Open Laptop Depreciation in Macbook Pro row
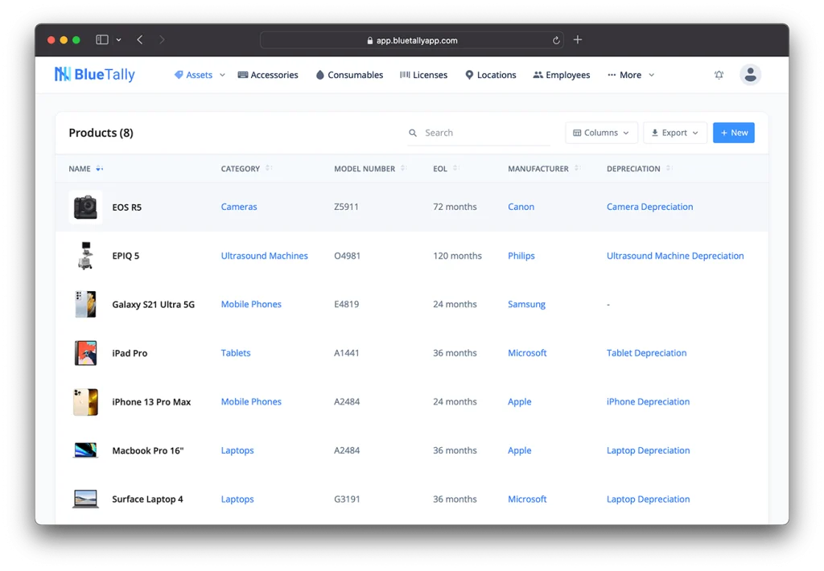 pyautogui.click(x=648, y=450)
